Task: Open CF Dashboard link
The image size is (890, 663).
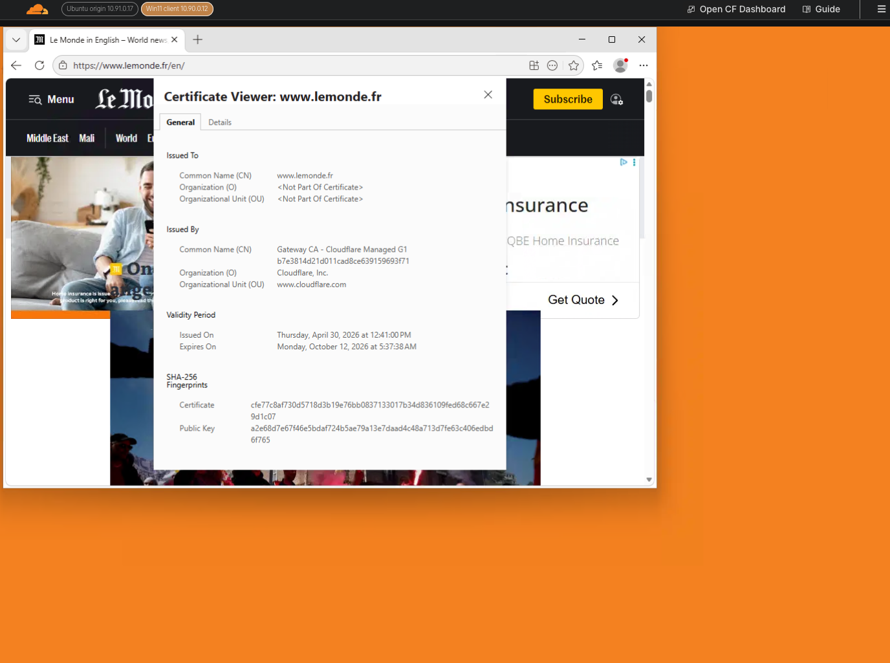Action: [736, 9]
